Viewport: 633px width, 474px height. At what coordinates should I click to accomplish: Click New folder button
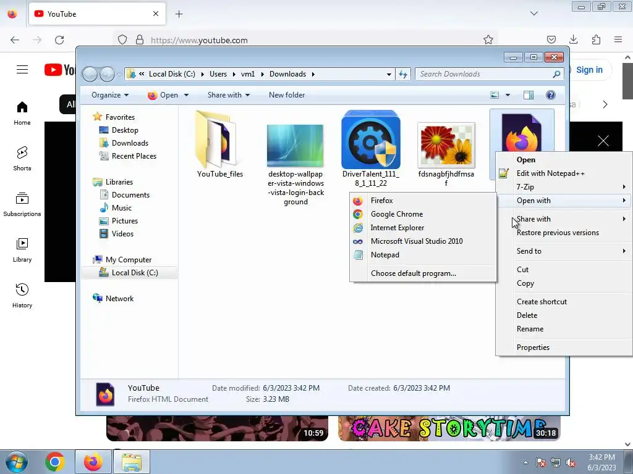point(287,95)
